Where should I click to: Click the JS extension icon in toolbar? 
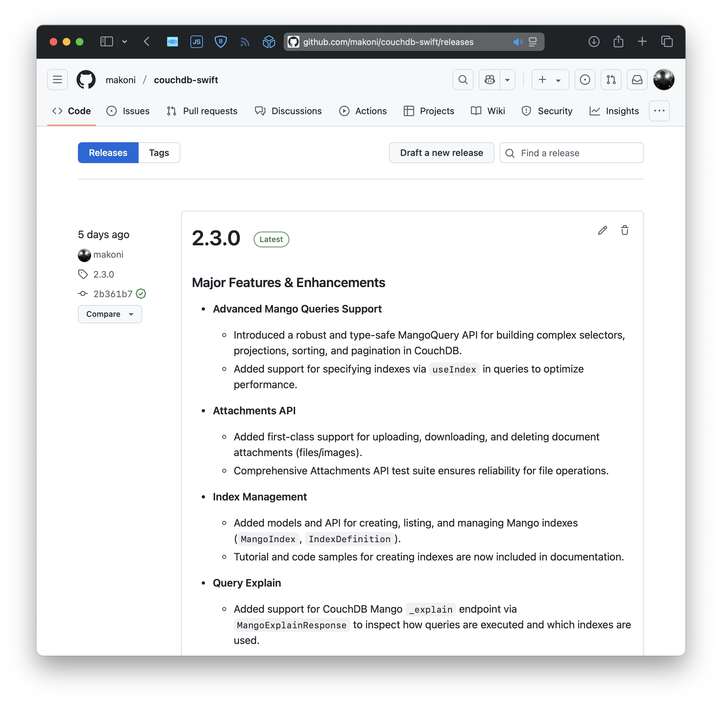(196, 42)
